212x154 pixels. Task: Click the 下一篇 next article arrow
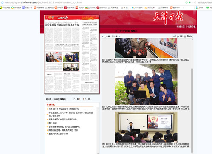[x=119, y=36]
